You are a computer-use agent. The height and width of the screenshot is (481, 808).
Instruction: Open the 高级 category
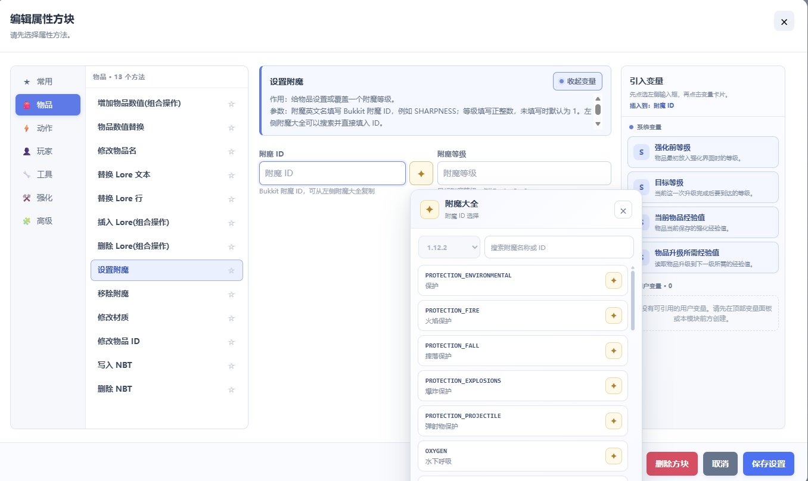48,221
